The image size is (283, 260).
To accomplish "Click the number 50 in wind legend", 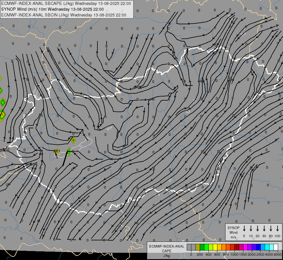I will 271,236.
